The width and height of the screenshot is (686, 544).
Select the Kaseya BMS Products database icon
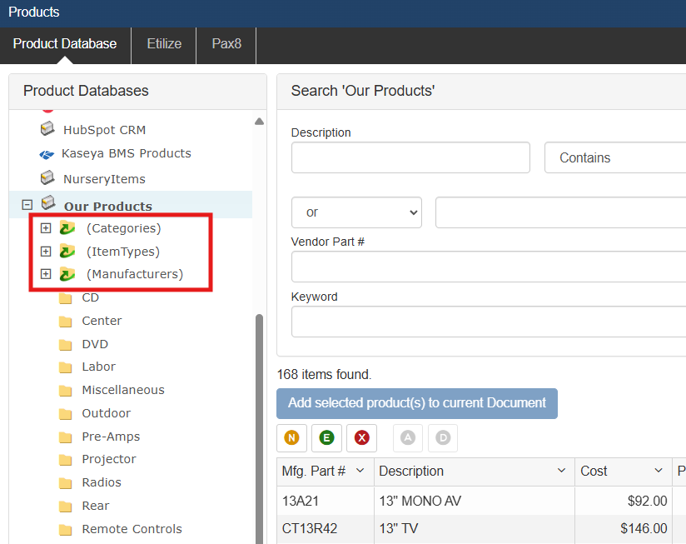47,154
